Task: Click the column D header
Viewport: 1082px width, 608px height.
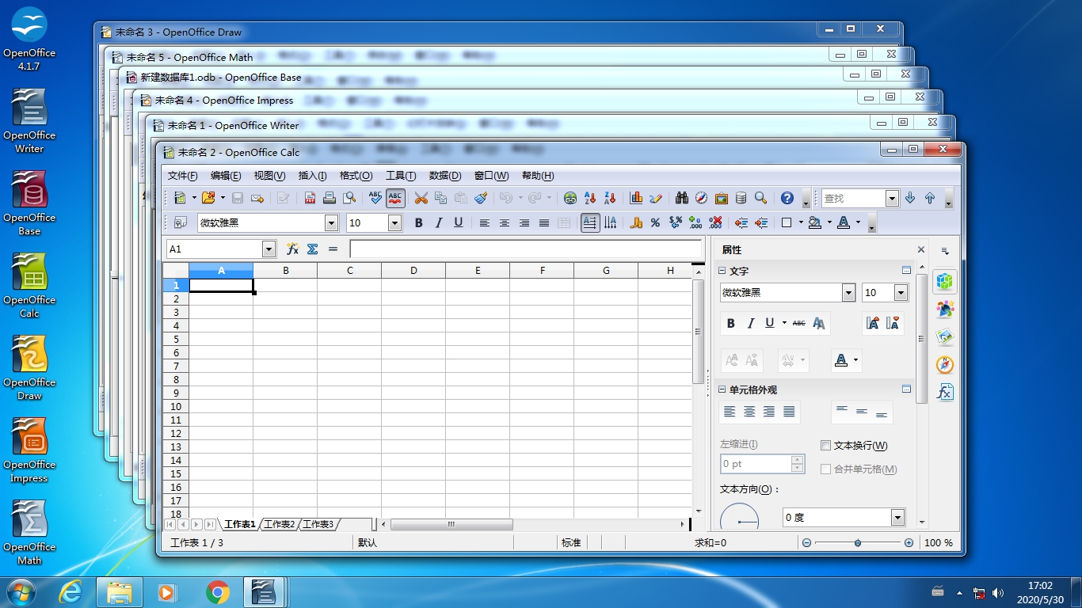Action: pyautogui.click(x=413, y=271)
